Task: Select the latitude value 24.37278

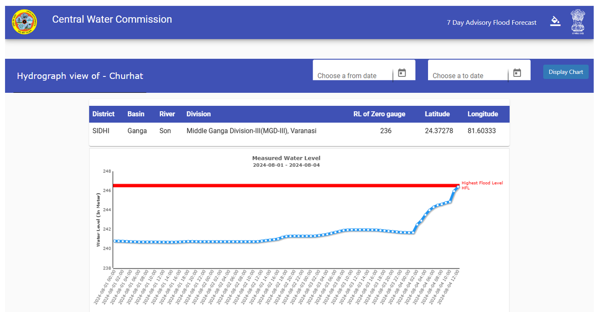Action: 439,131
